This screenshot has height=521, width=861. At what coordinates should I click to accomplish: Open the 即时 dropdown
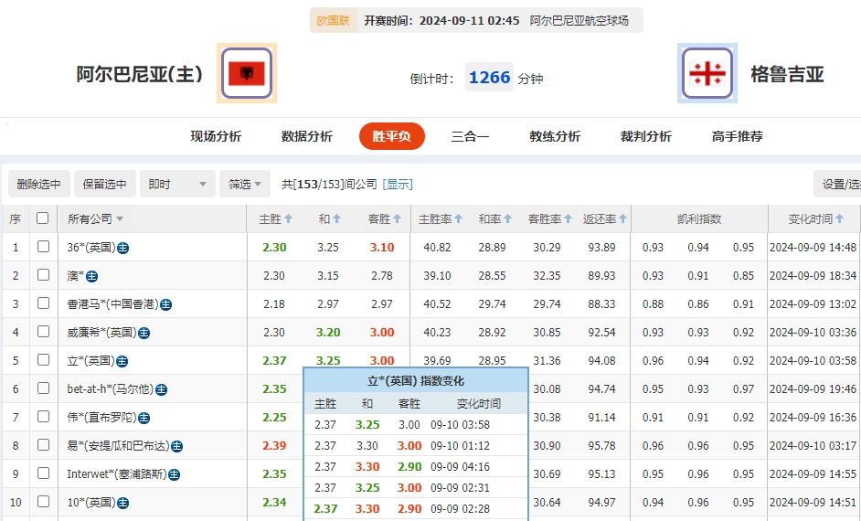(x=178, y=184)
